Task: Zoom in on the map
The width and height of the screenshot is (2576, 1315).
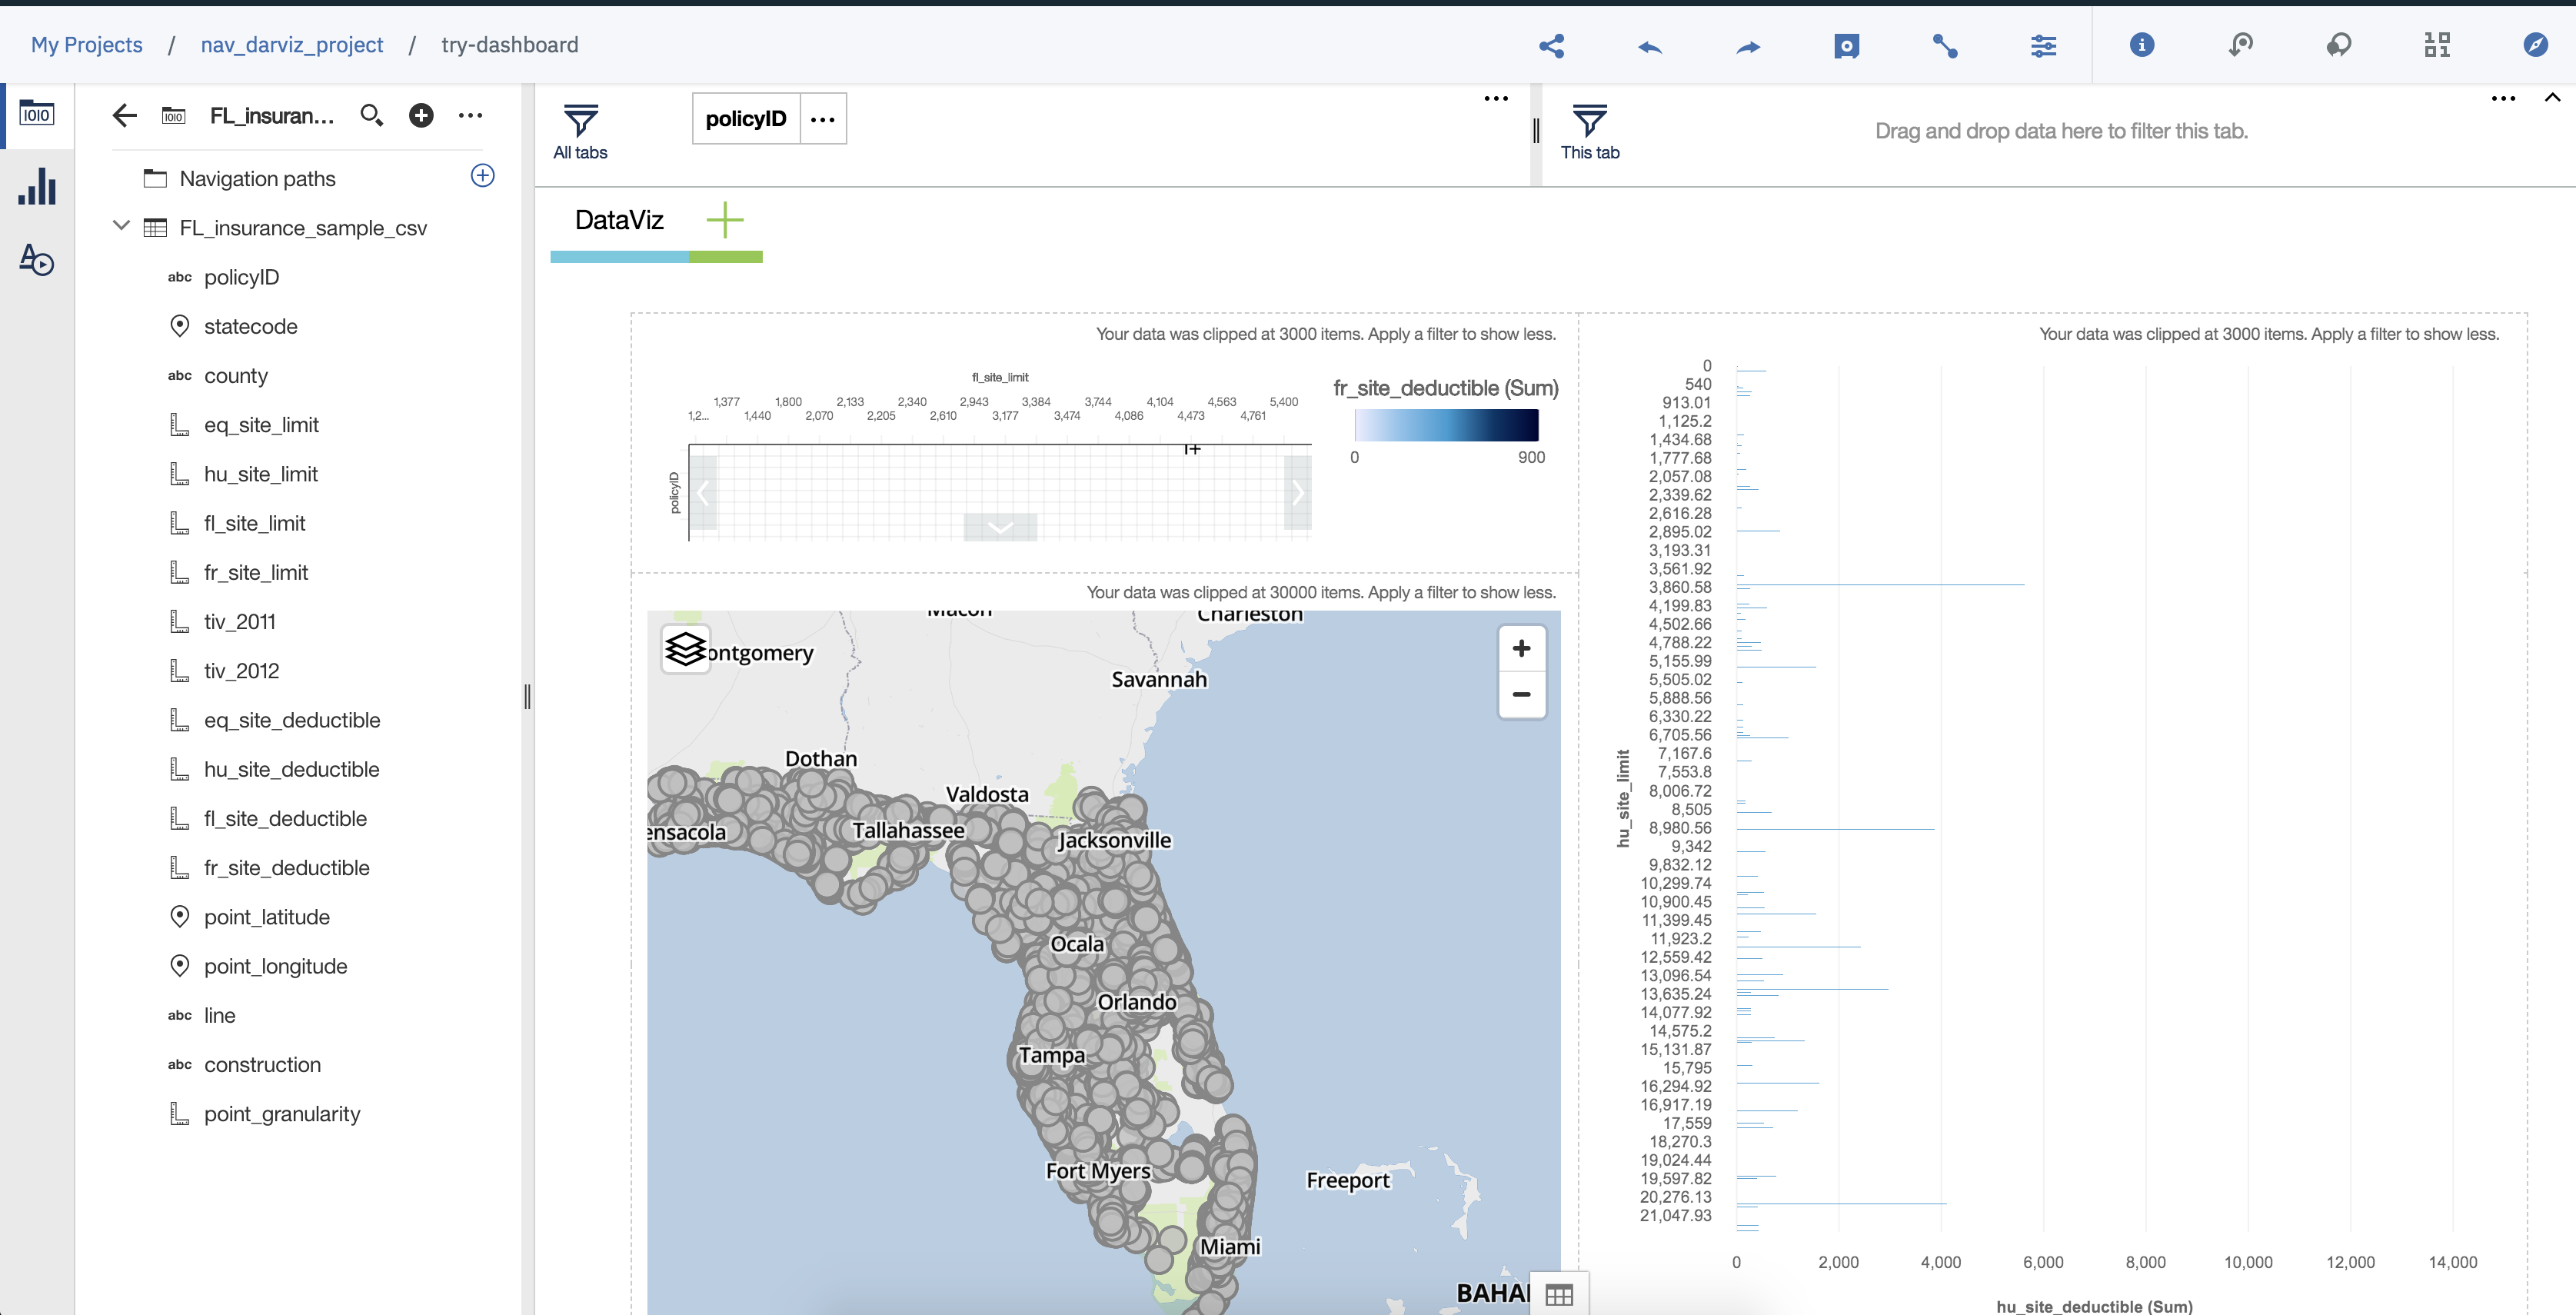Action: (1521, 649)
